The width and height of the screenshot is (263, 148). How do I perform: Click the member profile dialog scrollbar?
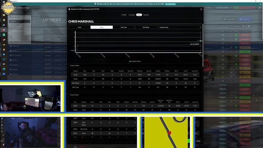203,45
